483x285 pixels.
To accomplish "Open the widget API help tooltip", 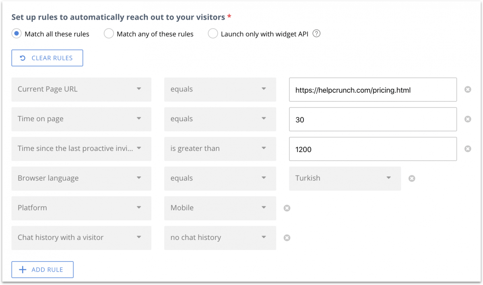I will (x=316, y=34).
